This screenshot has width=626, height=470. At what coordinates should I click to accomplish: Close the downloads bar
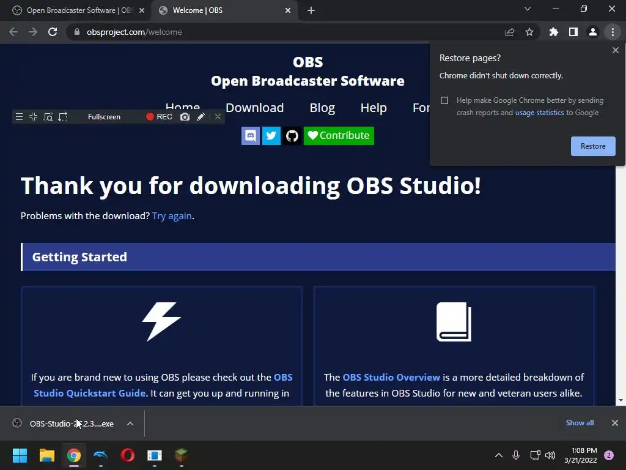[615, 423]
